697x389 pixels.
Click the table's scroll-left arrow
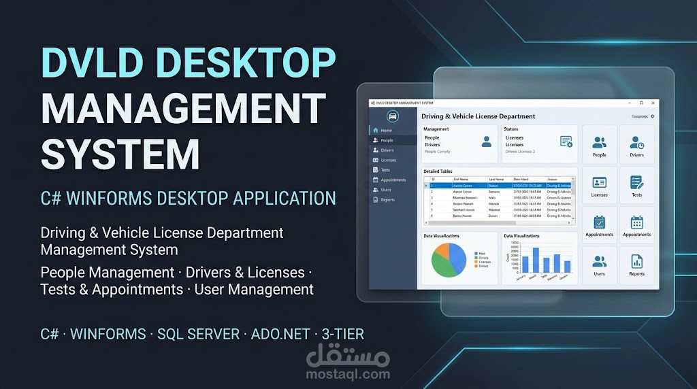[x=426, y=222]
